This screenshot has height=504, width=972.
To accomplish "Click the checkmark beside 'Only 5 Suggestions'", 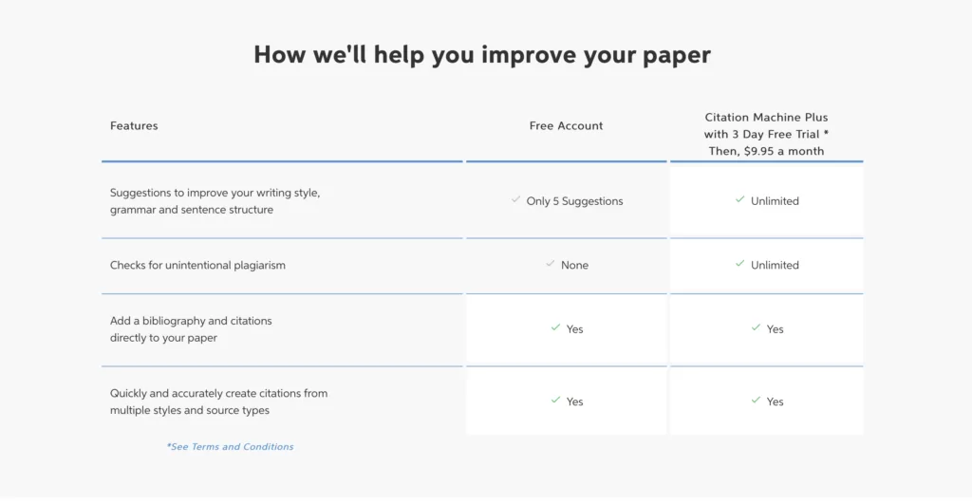I will (515, 199).
